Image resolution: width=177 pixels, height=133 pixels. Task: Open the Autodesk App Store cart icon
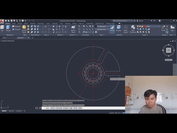click(152, 21)
